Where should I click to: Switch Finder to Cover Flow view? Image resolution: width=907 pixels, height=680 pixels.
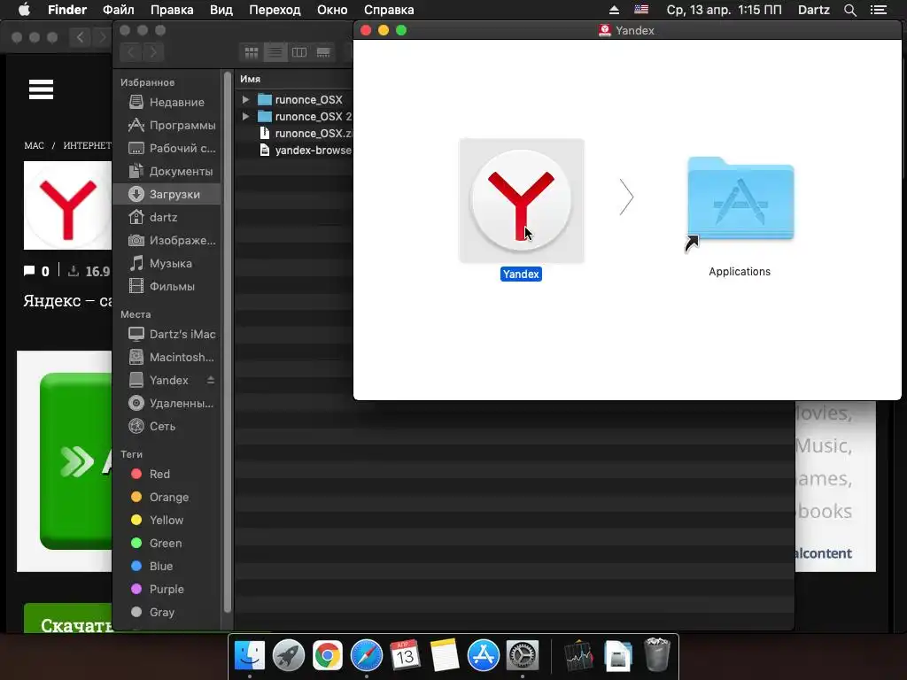point(323,52)
